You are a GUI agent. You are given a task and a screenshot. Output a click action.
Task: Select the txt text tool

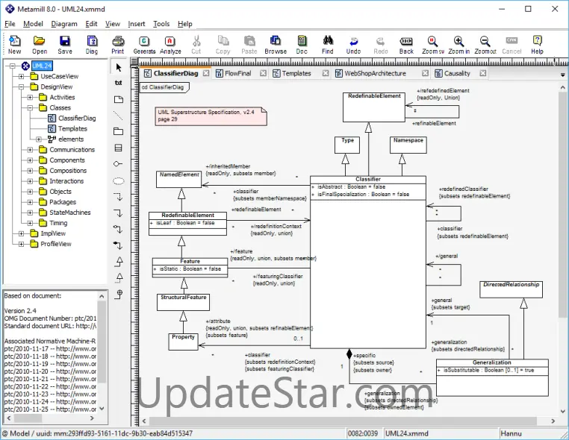(x=118, y=83)
